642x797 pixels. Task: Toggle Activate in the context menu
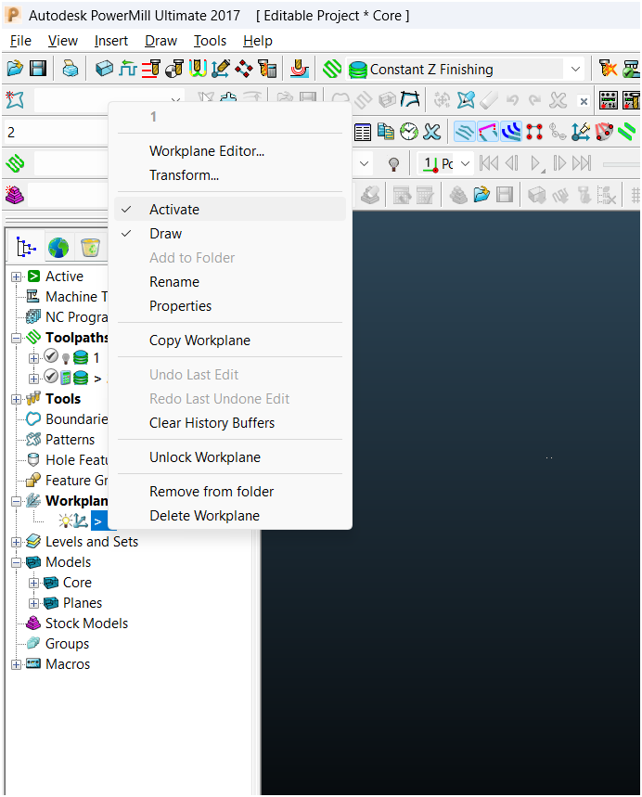[230, 210]
